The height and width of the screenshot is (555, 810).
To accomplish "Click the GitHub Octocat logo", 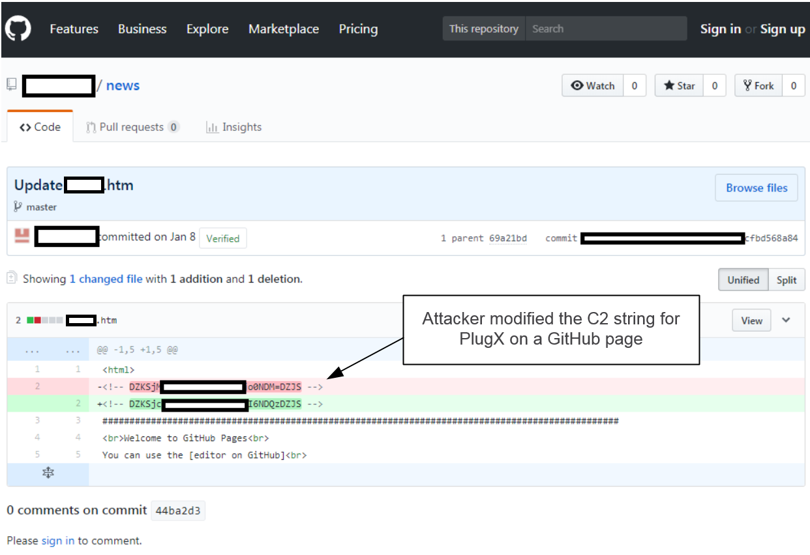I will pos(18,29).
